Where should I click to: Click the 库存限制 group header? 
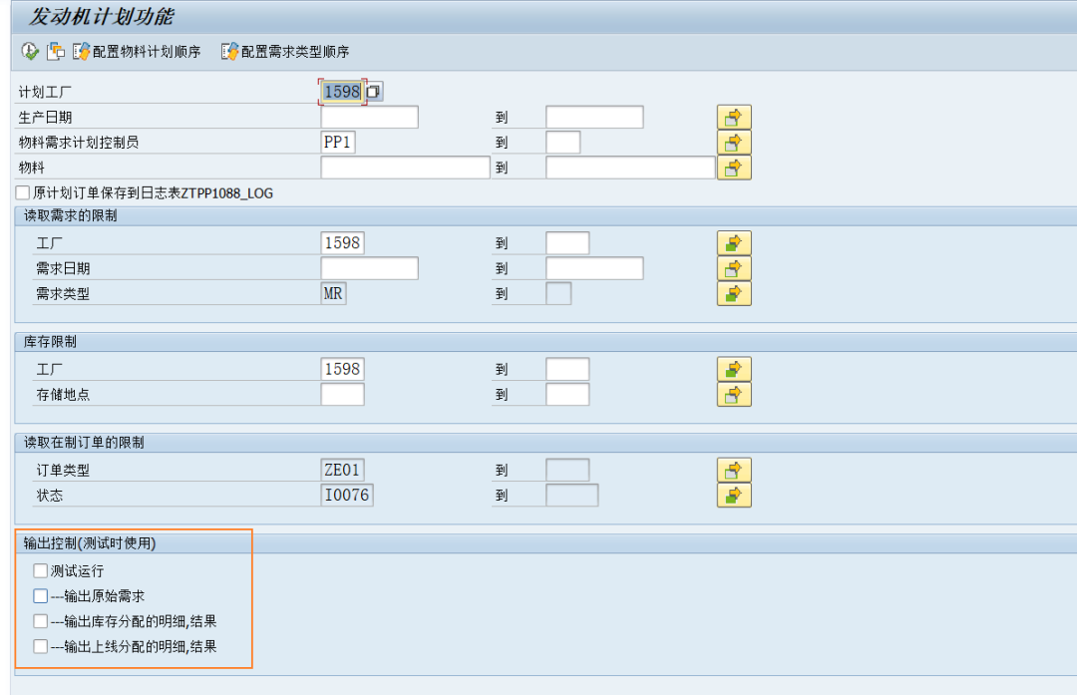coord(50,342)
